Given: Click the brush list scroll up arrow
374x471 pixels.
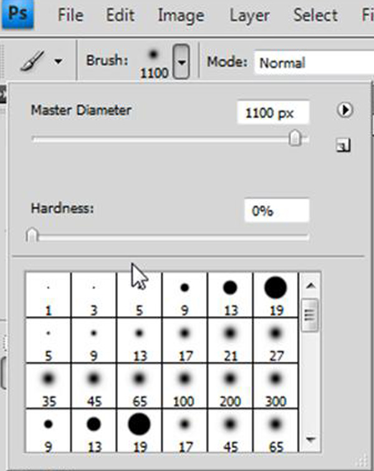Looking at the screenshot, I should pyautogui.click(x=310, y=285).
